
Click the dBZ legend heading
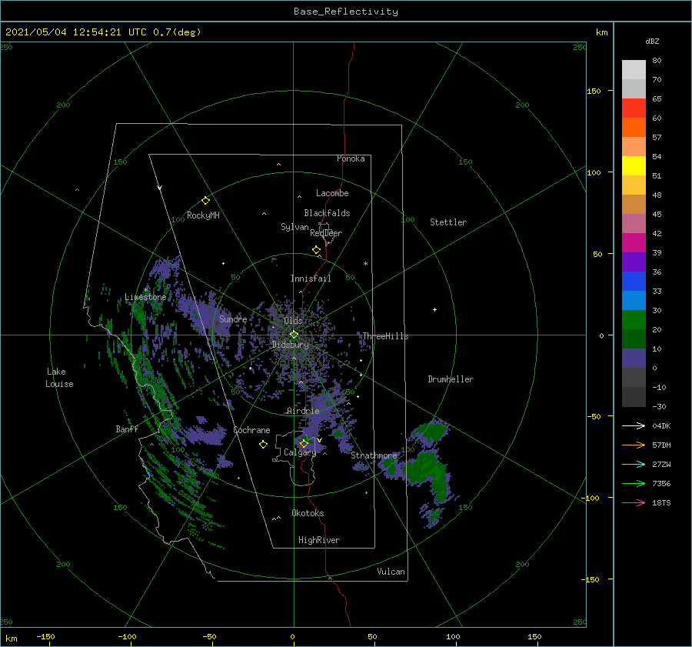point(652,41)
